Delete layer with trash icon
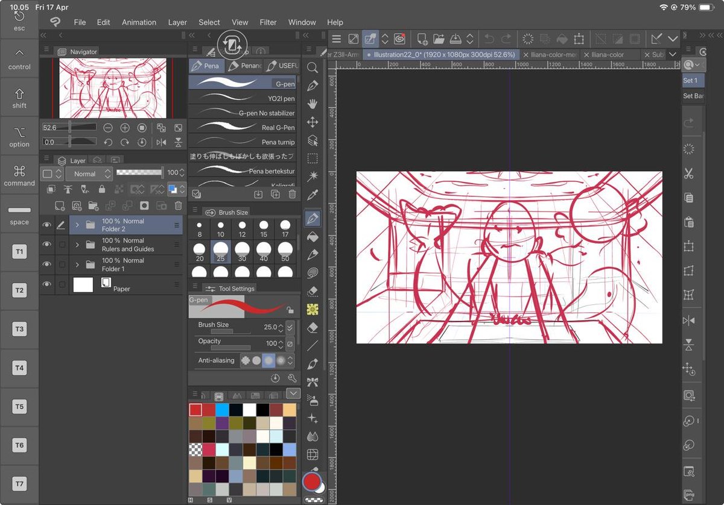The width and height of the screenshot is (724, 505). point(178,205)
